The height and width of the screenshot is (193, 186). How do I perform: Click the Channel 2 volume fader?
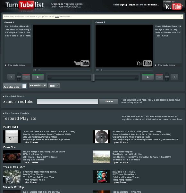click(167, 77)
